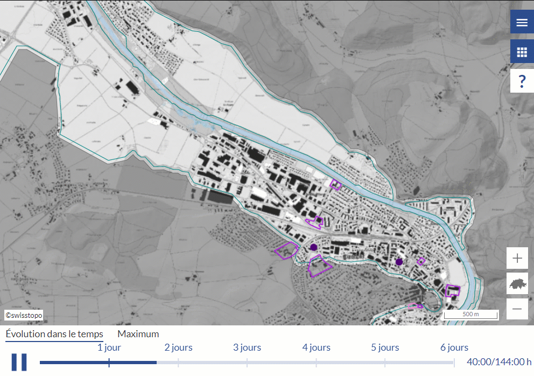Open the grid layers panel
Viewport: 534px width, 376px height.
click(522, 52)
